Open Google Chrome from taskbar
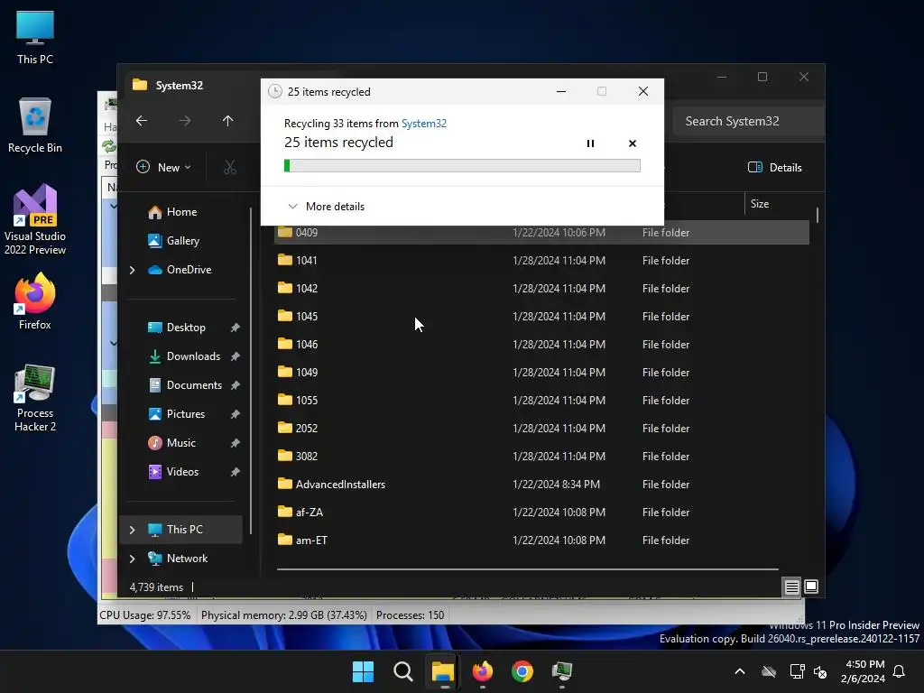The width and height of the screenshot is (924, 693). [522, 671]
